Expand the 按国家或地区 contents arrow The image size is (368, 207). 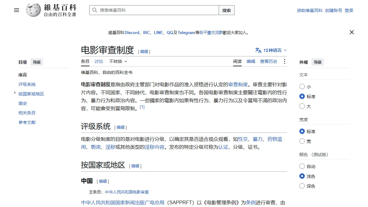[15, 93]
